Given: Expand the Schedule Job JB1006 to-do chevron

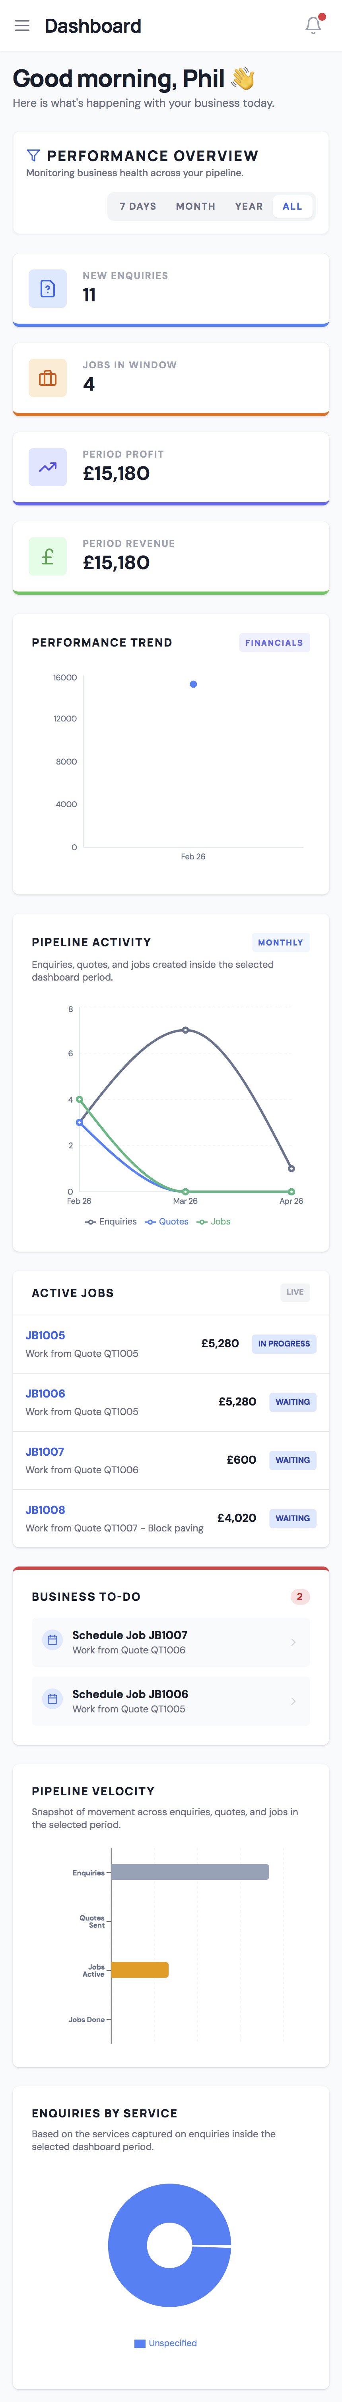Looking at the screenshot, I should tap(293, 1701).
